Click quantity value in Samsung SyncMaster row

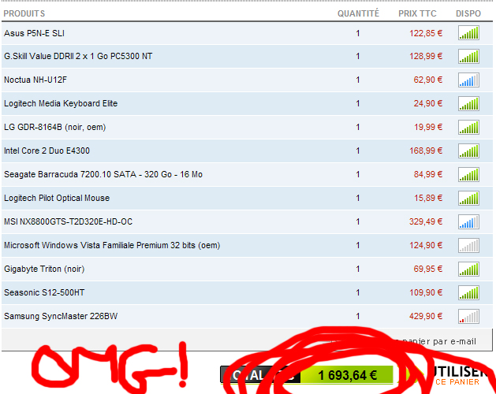coord(358,316)
